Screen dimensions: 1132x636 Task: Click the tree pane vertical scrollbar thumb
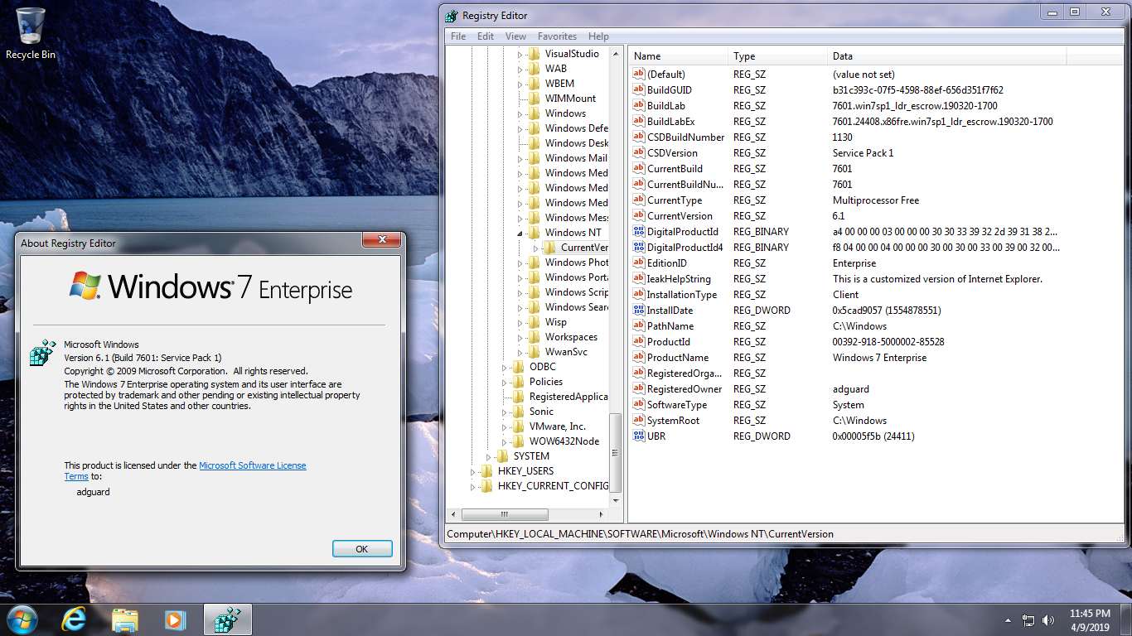click(616, 452)
